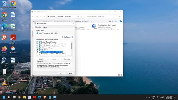This screenshot has width=178, height=100.
Task: Uncheck Client for Microsoft Networks
Action: [x=37, y=42]
